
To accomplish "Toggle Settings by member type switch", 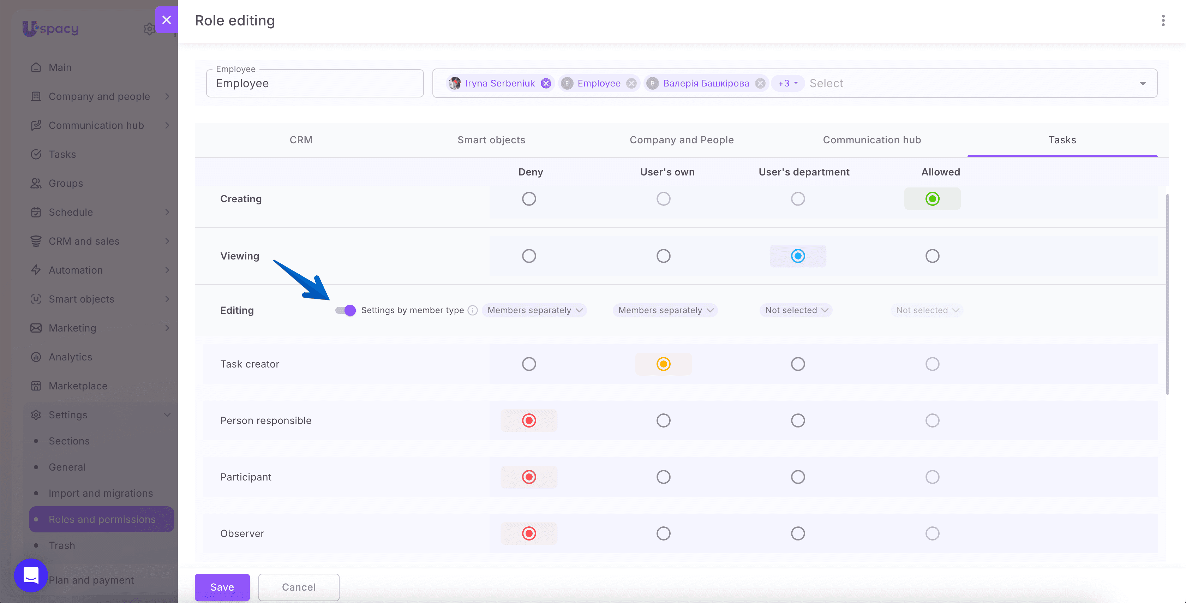I will (x=345, y=310).
